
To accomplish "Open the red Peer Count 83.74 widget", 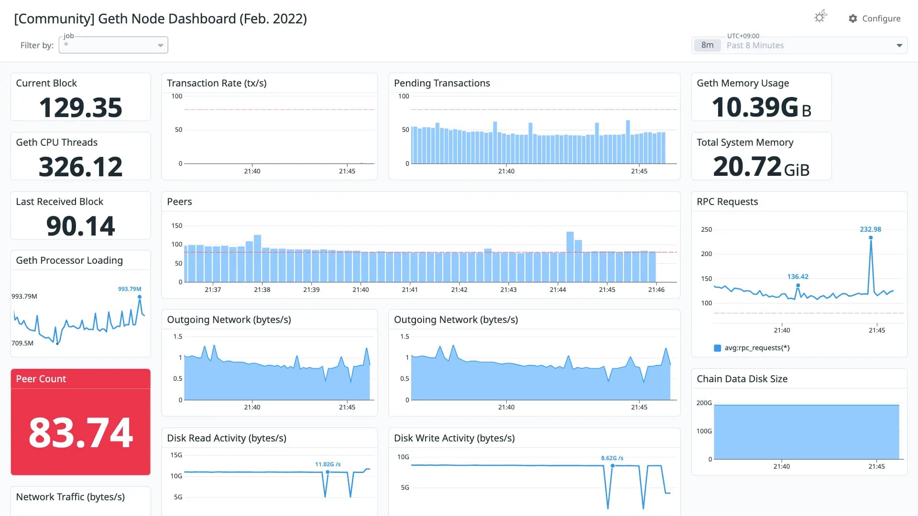I will click(81, 422).
